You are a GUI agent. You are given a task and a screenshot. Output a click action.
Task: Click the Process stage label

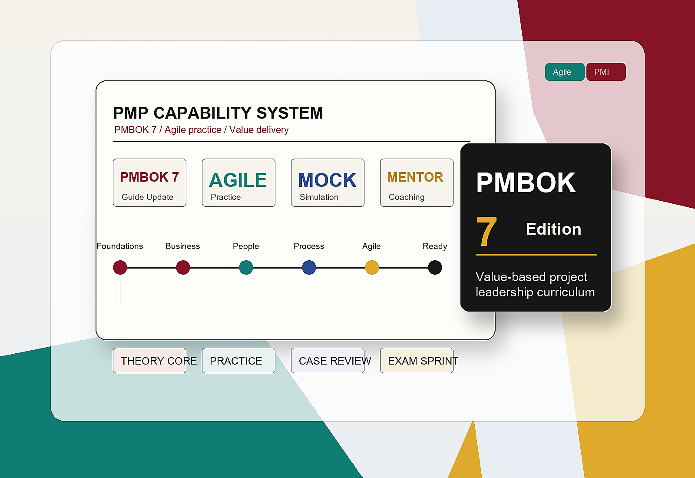[309, 246]
